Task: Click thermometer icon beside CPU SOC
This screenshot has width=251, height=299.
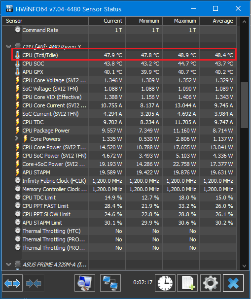Action: 17,64
